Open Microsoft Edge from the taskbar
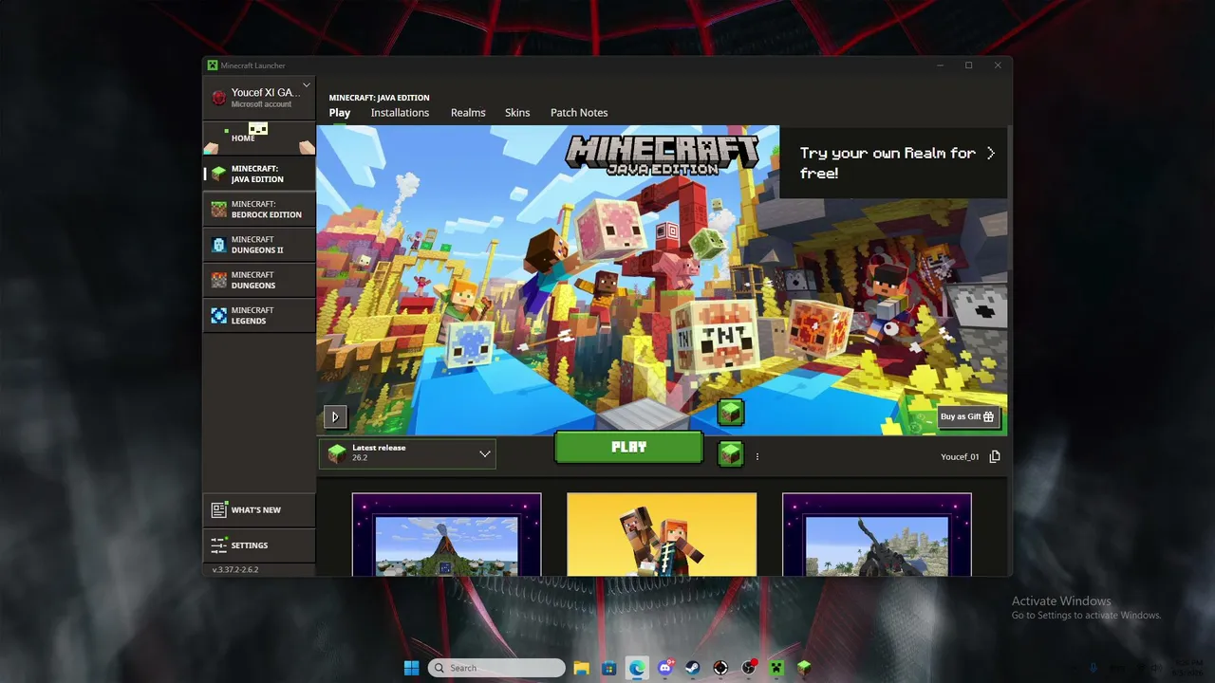This screenshot has height=683, width=1215. [x=637, y=668]
